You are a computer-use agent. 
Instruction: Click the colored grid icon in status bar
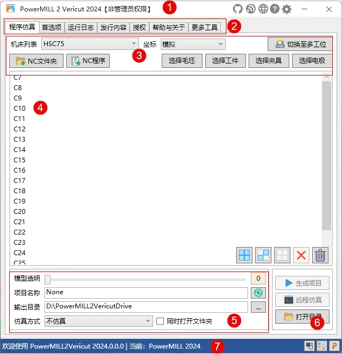322,346
